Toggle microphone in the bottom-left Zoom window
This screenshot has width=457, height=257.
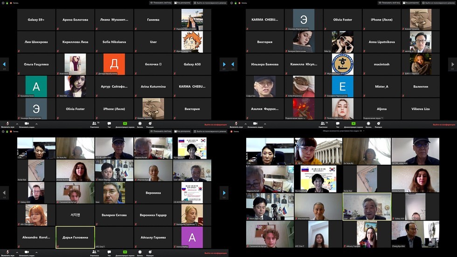[7, 252]
